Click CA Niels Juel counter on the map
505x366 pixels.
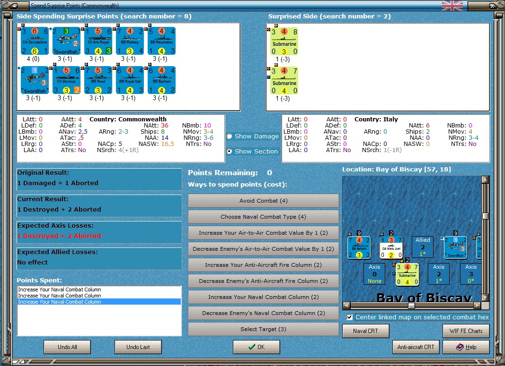point(391,247)
